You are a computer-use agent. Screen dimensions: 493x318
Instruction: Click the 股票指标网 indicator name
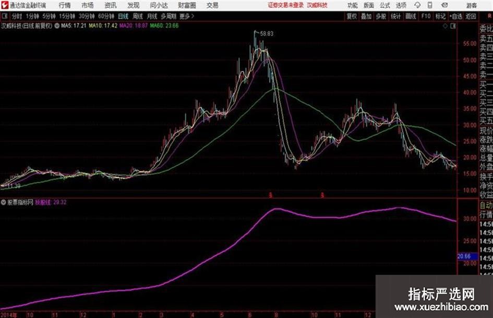pos(20,202)
